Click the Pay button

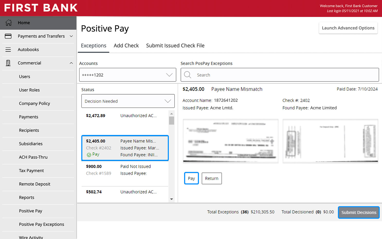192,178
